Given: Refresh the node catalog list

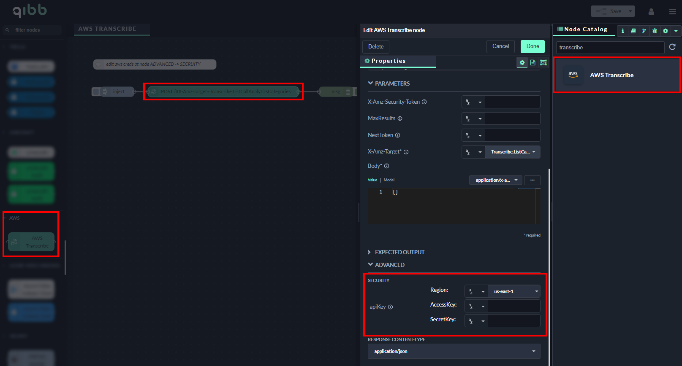Looking at the screenshot, I should (x=672, y=47).
